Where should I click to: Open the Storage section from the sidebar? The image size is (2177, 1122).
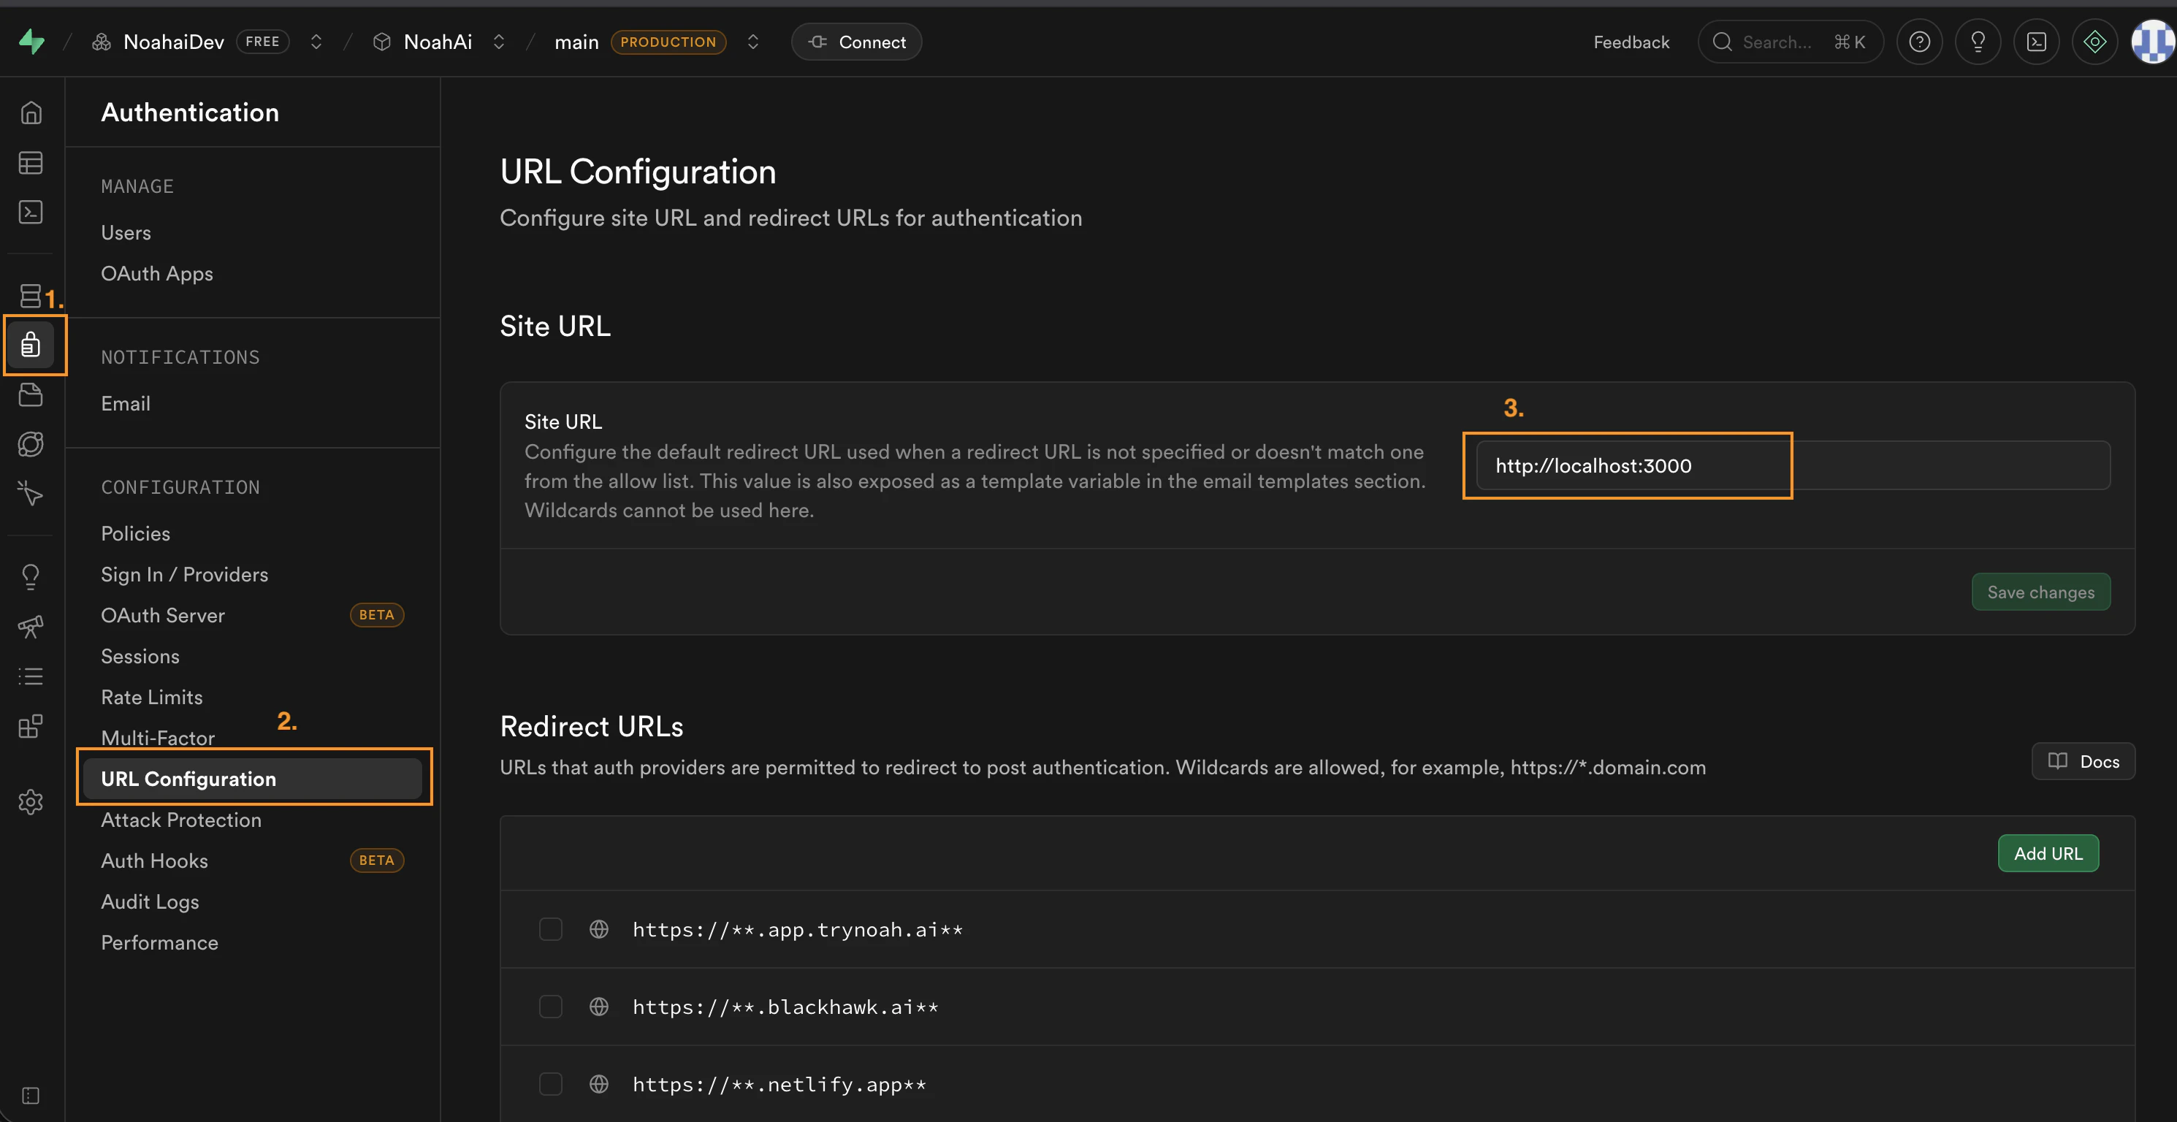31,394
